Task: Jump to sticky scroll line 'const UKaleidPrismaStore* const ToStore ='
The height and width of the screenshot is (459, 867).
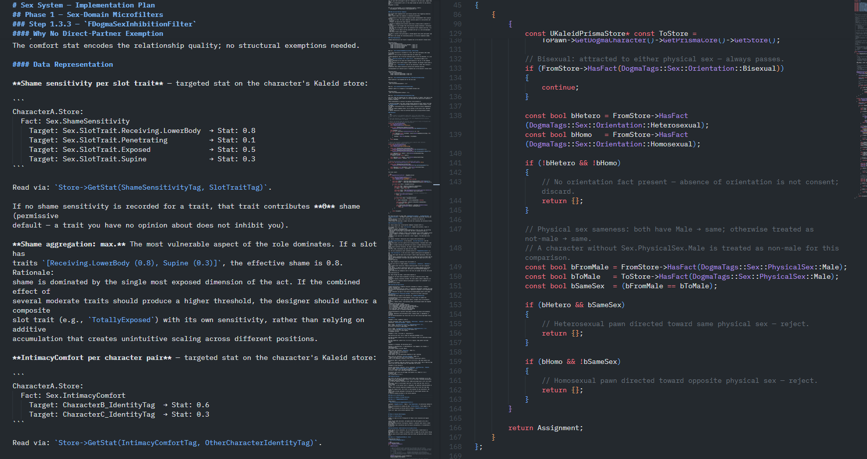Action: (x=611, y=34)
